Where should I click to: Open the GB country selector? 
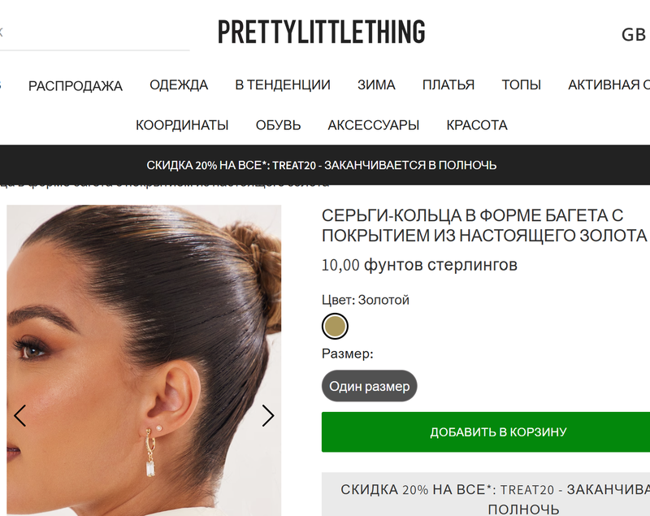tap(634, 35)
